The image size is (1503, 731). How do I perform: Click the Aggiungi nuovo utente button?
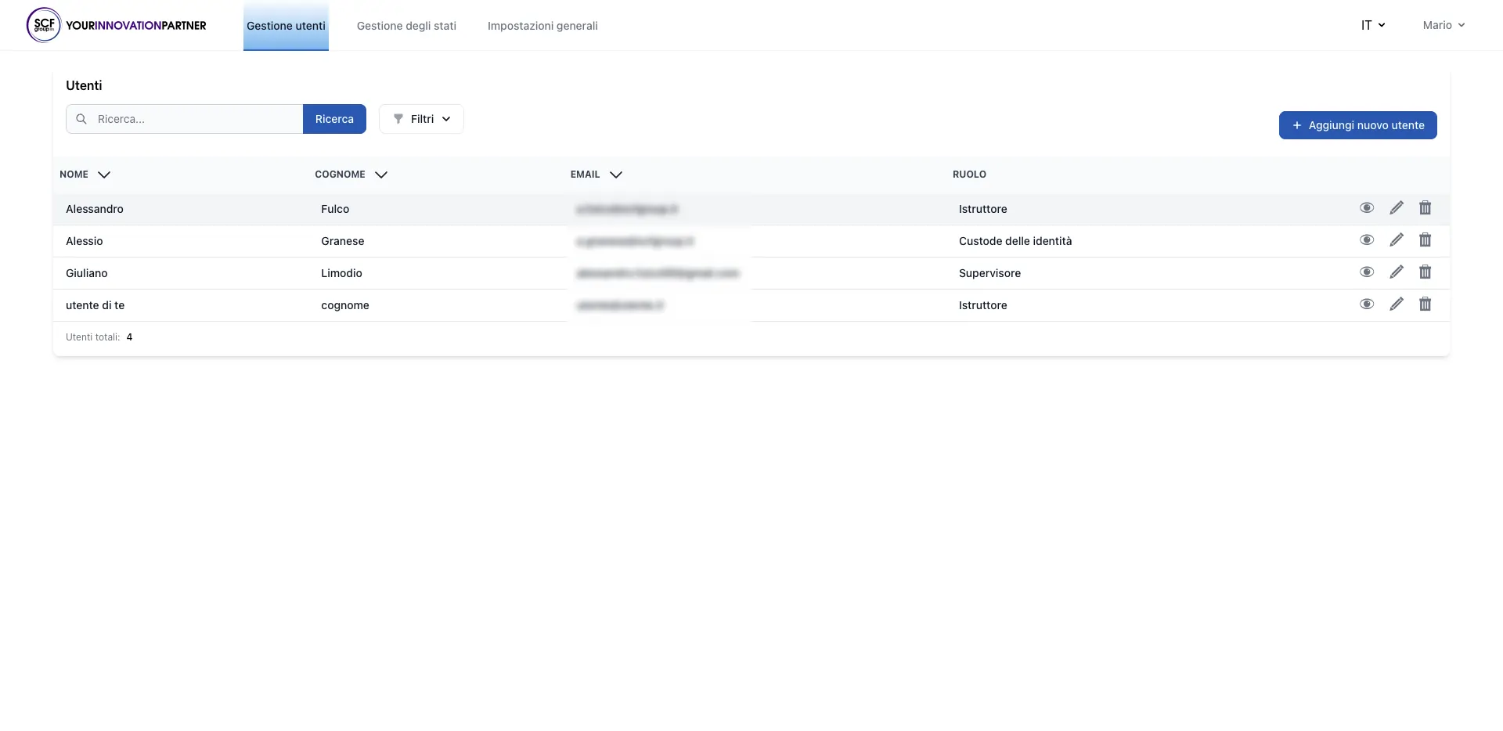click(x=1358, y=125)
